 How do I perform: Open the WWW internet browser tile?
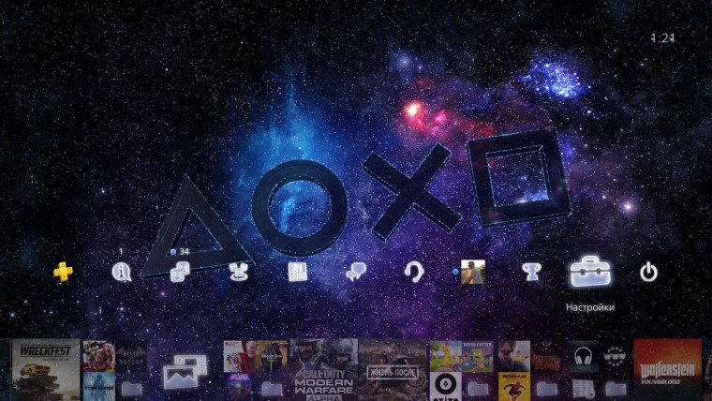click(615, 356)
